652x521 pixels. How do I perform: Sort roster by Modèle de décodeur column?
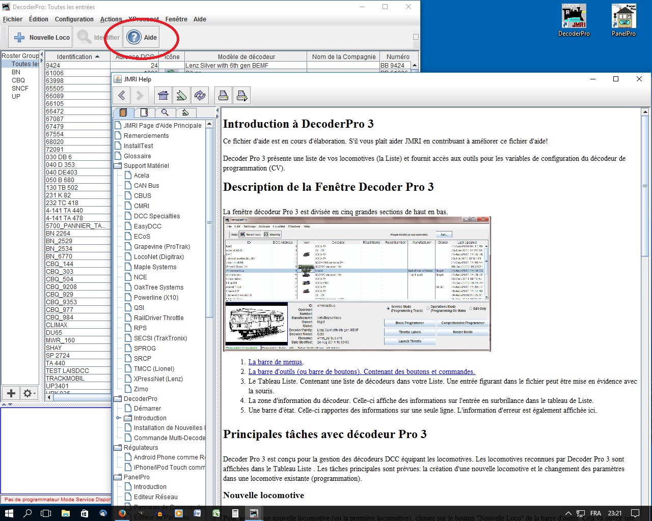coord(246,56)
